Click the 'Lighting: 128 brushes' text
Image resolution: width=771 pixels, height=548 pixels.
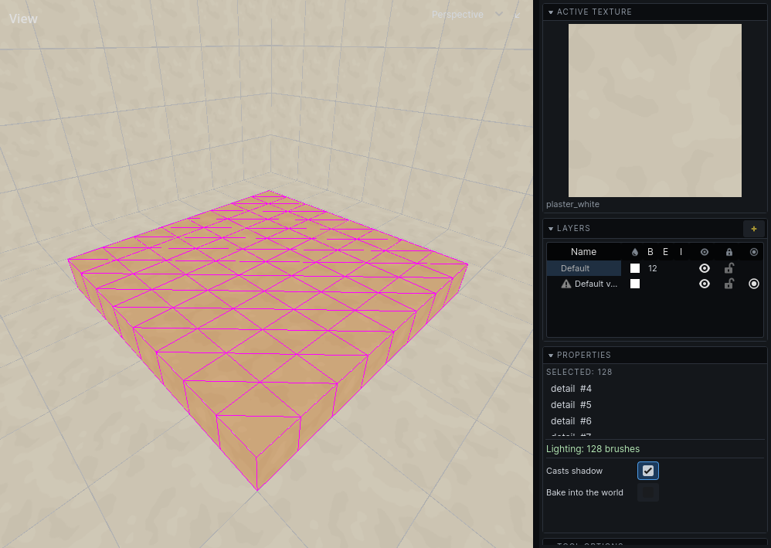click(593, 449)
